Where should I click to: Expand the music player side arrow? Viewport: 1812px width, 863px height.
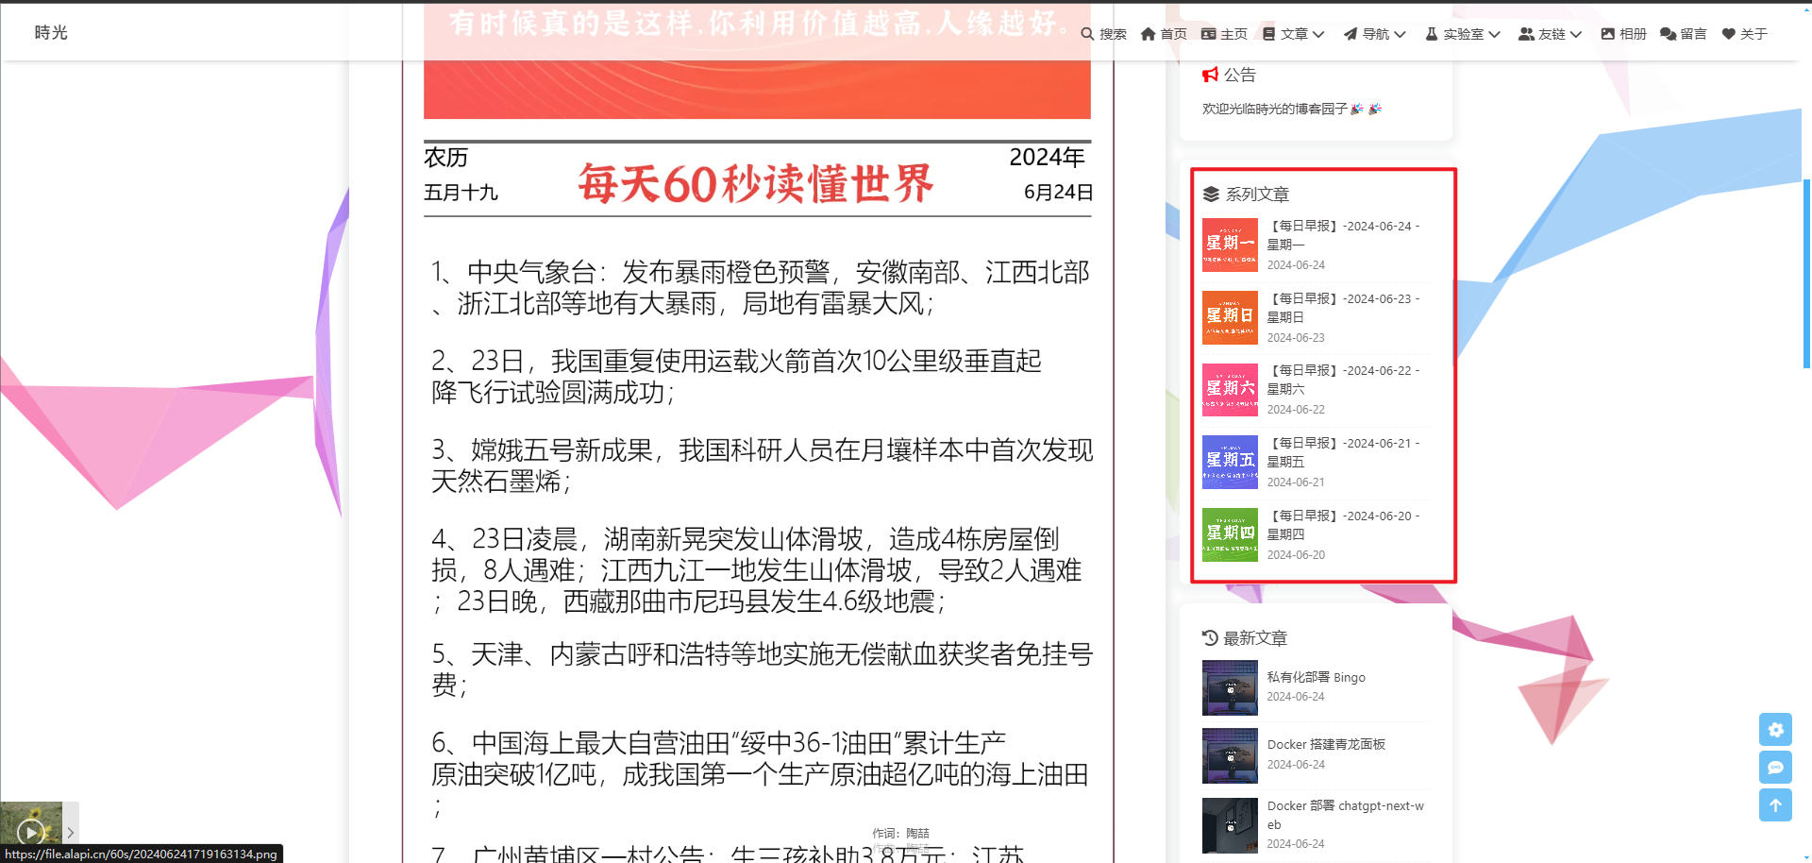point(71,832)
